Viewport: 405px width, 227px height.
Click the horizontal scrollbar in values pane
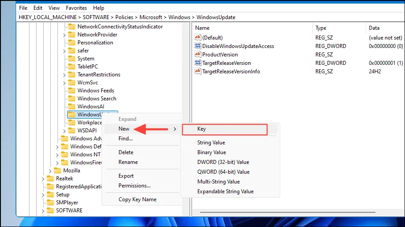click(x=287, y=212)
